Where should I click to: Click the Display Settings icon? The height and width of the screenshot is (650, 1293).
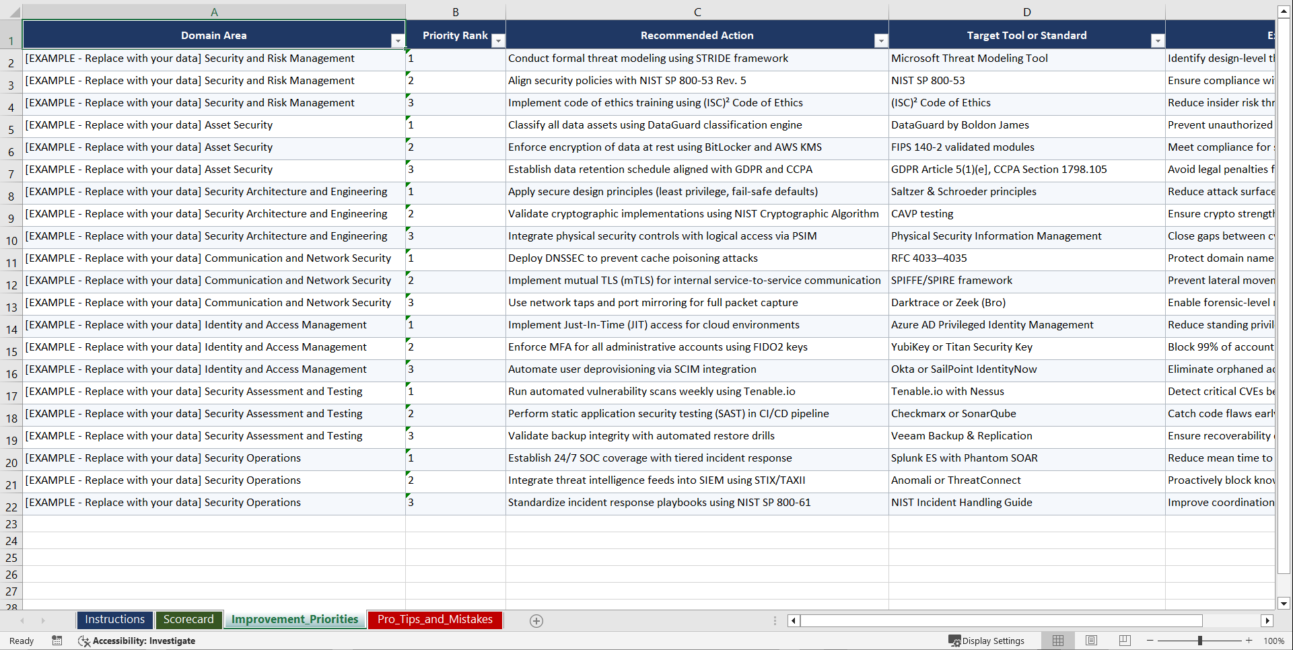click(987, 641)
